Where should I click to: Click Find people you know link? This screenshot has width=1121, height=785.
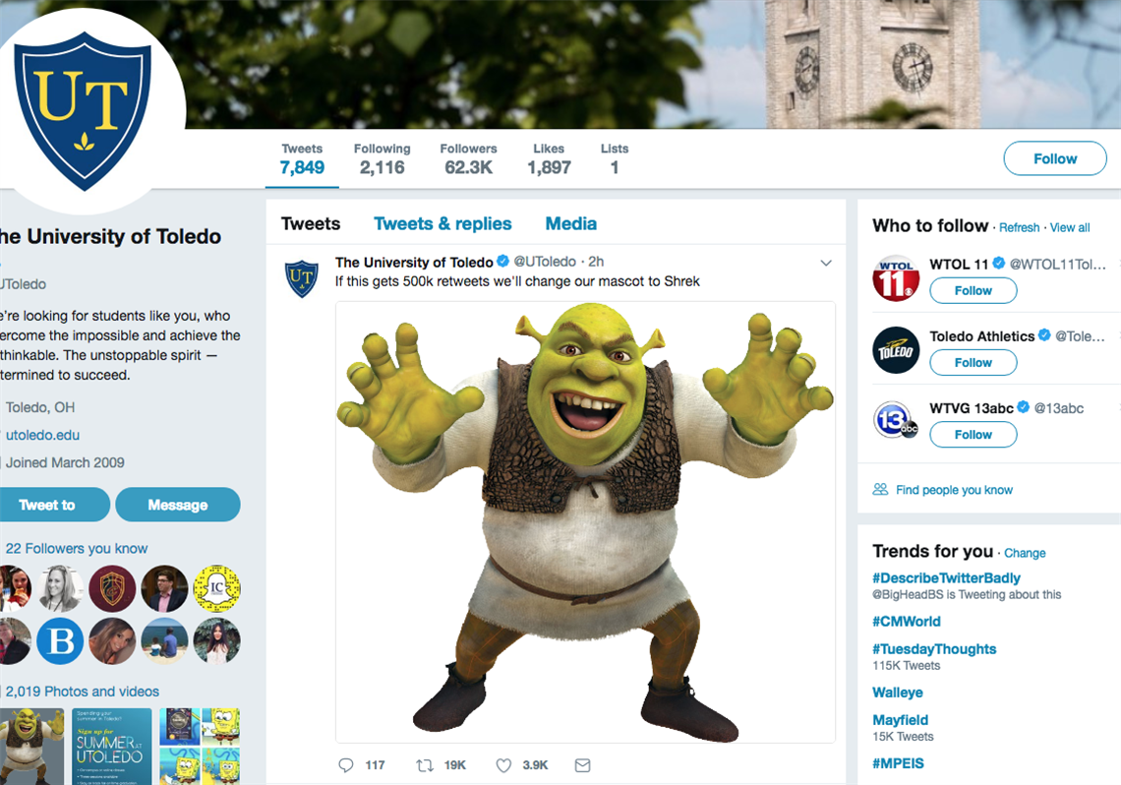[x=954, y=490]
